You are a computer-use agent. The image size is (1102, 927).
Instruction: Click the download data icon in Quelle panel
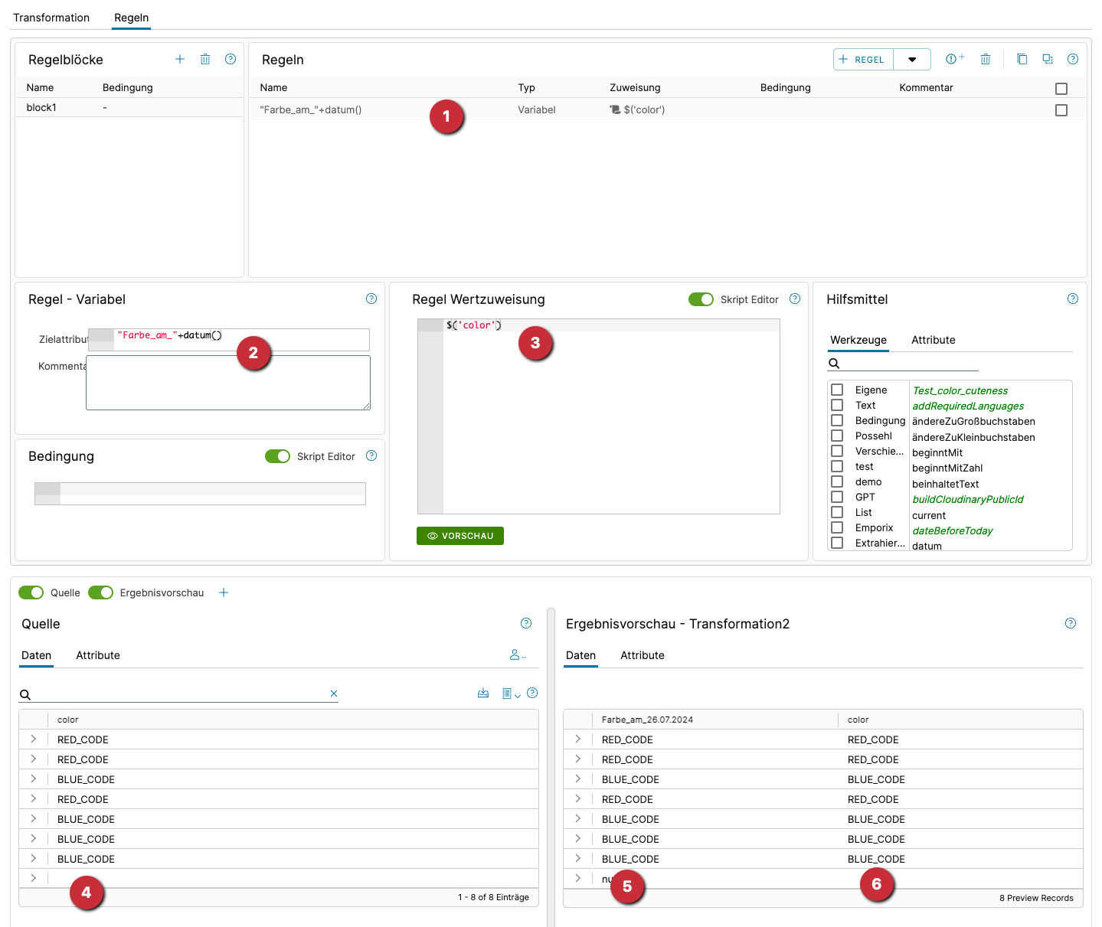[483, 693]
